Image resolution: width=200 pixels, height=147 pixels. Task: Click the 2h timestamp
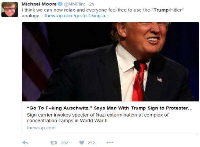pos(92,4)
